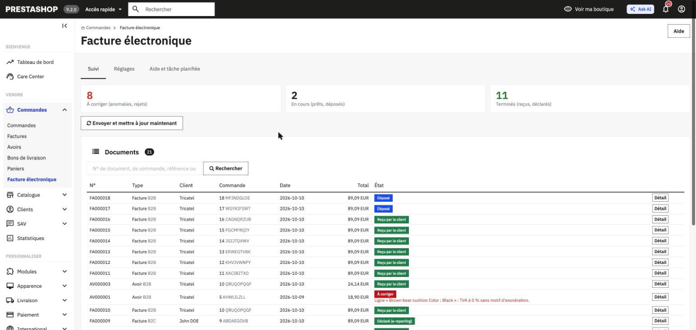The image size is (696, 330).
Task: Expand the Apparence menu chevron
Action: tap(64, 286)
